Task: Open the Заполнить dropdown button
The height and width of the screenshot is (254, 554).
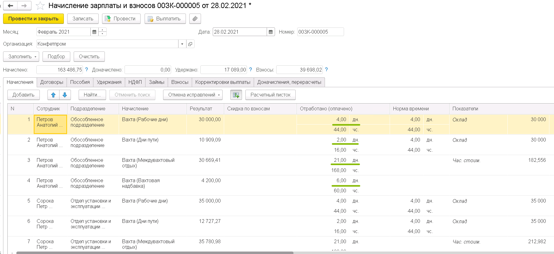Action: (21, 57)
